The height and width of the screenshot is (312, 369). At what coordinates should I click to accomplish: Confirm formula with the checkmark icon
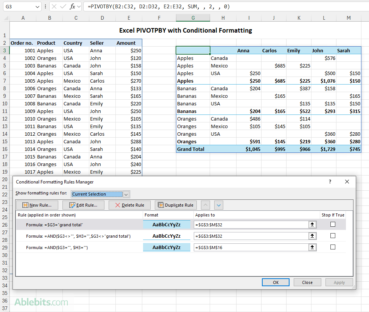(63, 6)
